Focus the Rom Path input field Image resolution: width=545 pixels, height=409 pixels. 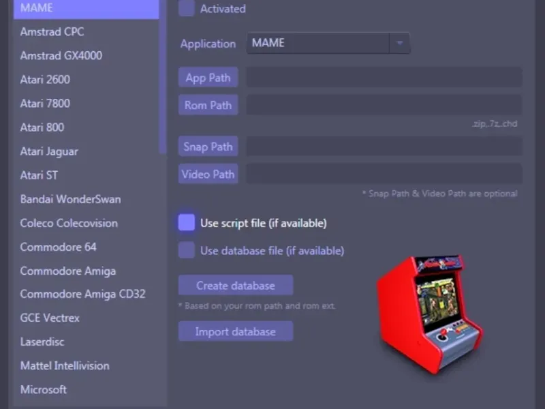click(x=384, y=105)
